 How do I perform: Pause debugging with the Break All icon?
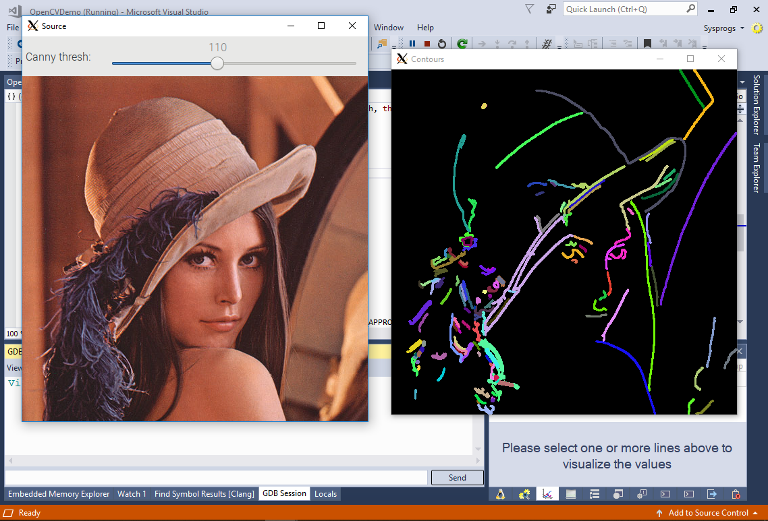(412, 44)
